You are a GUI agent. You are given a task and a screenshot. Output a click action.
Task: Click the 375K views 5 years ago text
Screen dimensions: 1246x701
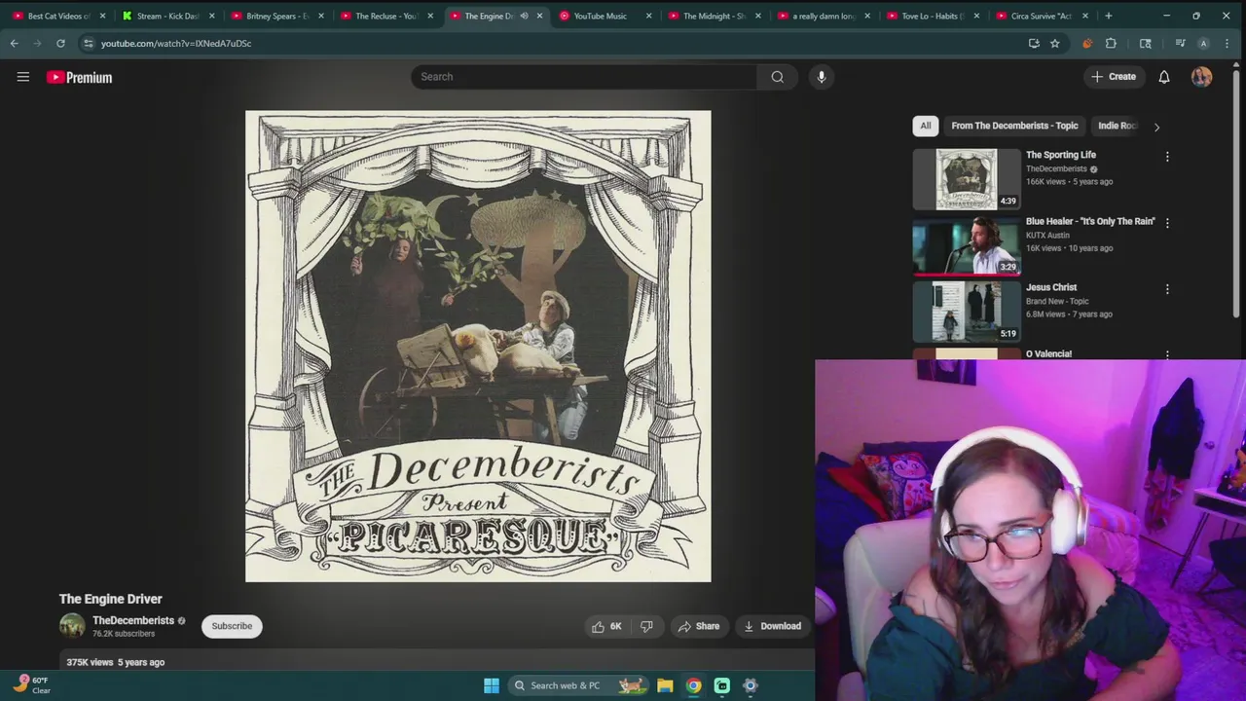coord(116,662)
